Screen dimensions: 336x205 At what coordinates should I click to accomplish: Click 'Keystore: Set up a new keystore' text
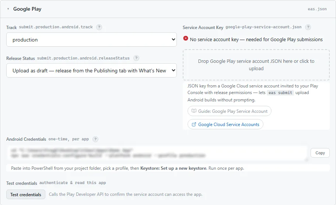pyautogui.click(x=174, y=168)
